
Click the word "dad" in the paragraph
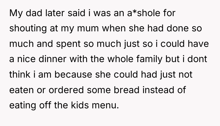pos(34,13)
